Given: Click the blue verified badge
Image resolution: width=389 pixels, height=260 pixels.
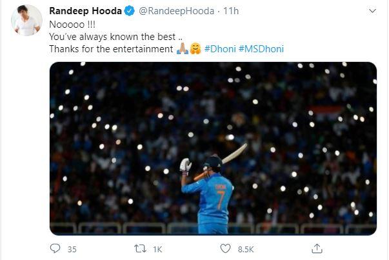Looking at the screenshot, I should pos(128,11).
